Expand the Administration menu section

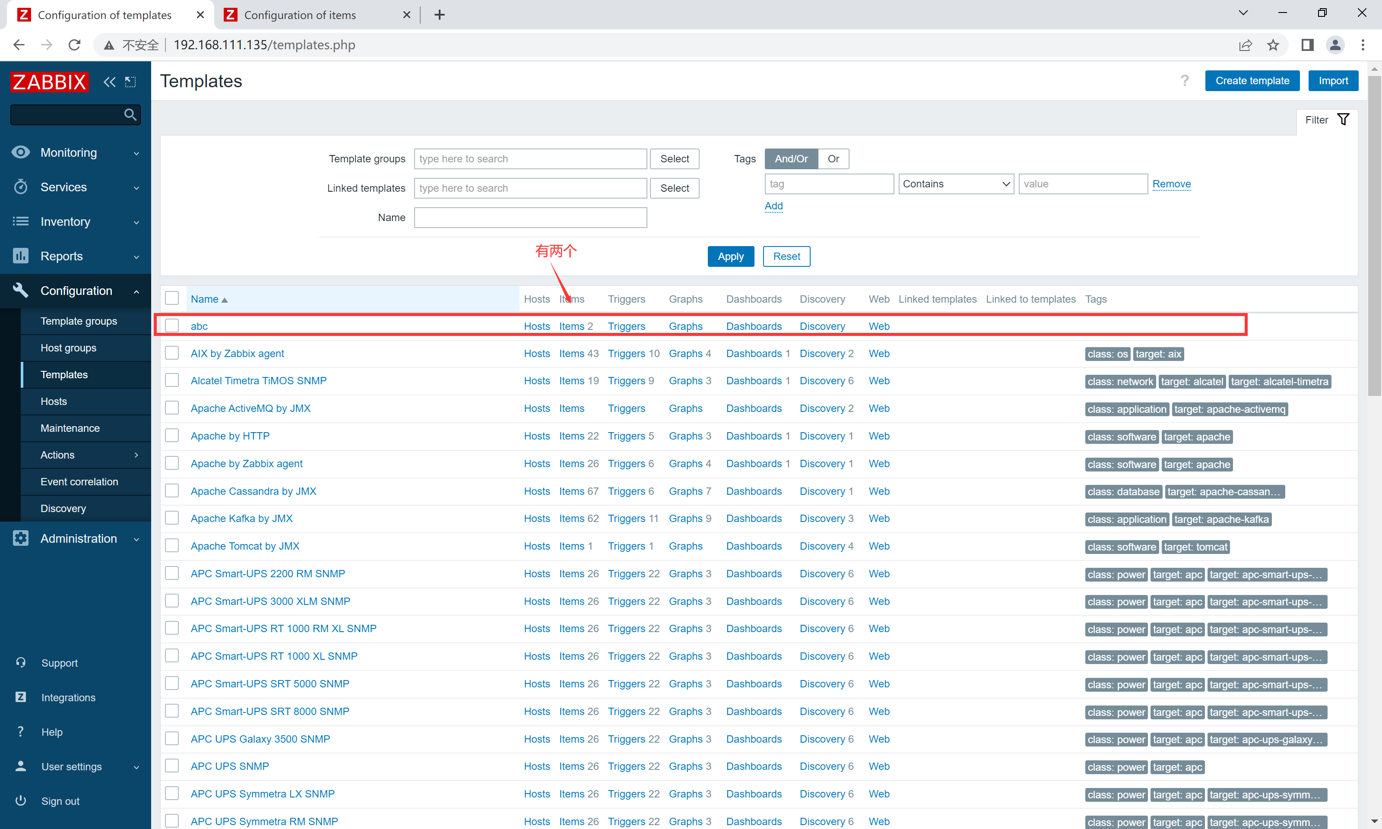136,539
